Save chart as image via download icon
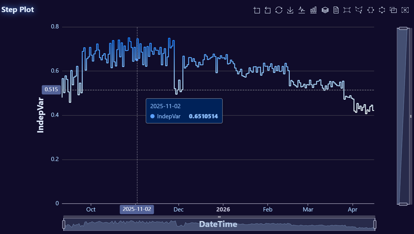The height and width of the screenshot is (234, 414). coord(290,10)
